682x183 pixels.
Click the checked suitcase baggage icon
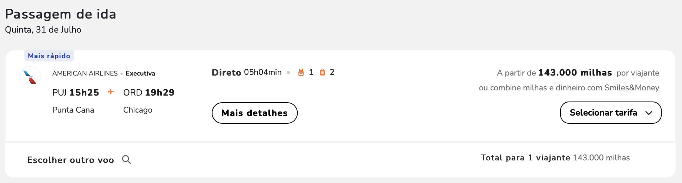[x=322, y=72]
